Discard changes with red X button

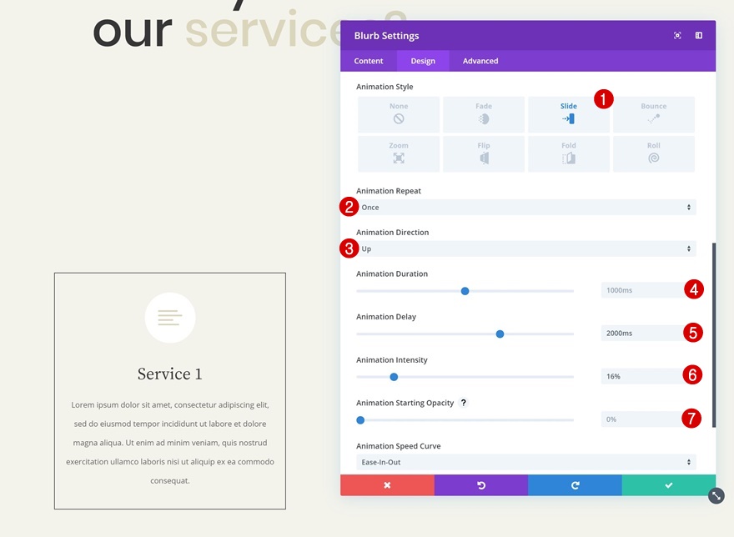pos(387,485)
